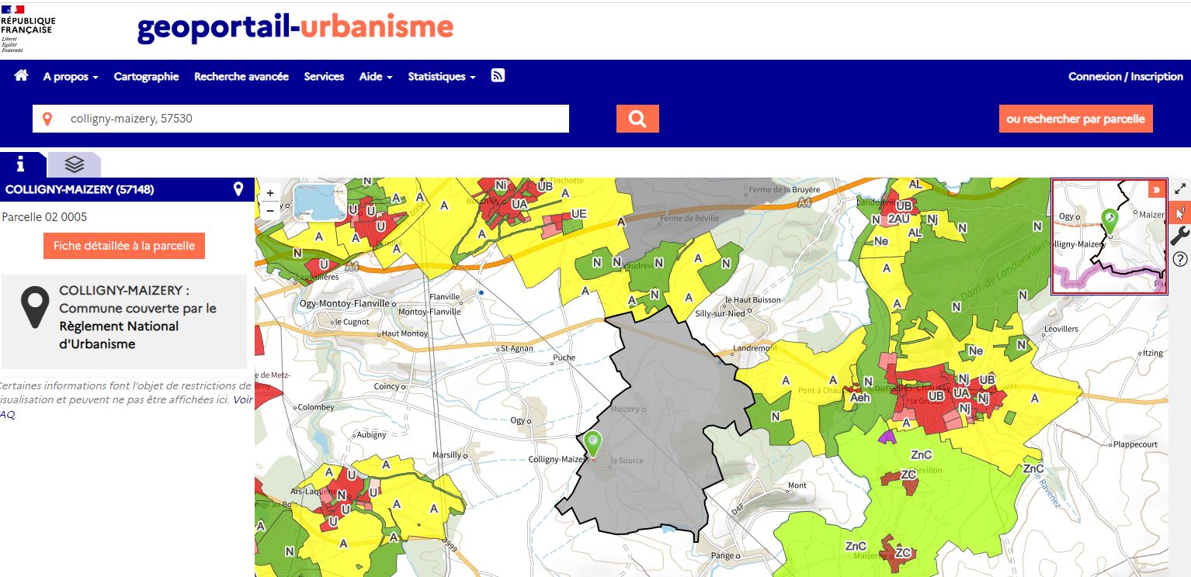Open the information tab in side panel
The image size is (1191, 577).
[21, 164]
